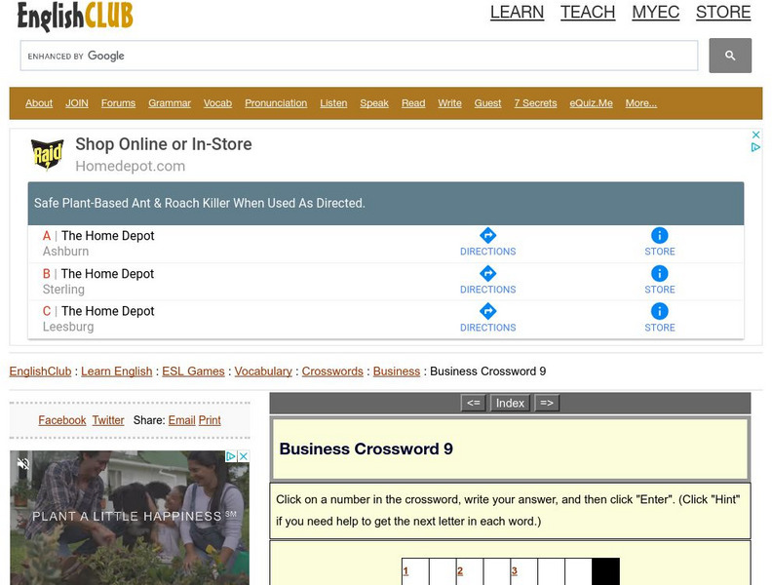Click Business breadcrumb
The width and height of the screenshot is (772, 585).
(x=397, y=371)
